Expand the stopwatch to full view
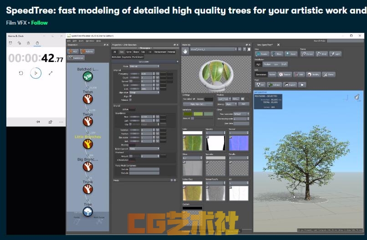 click(51, 73)
